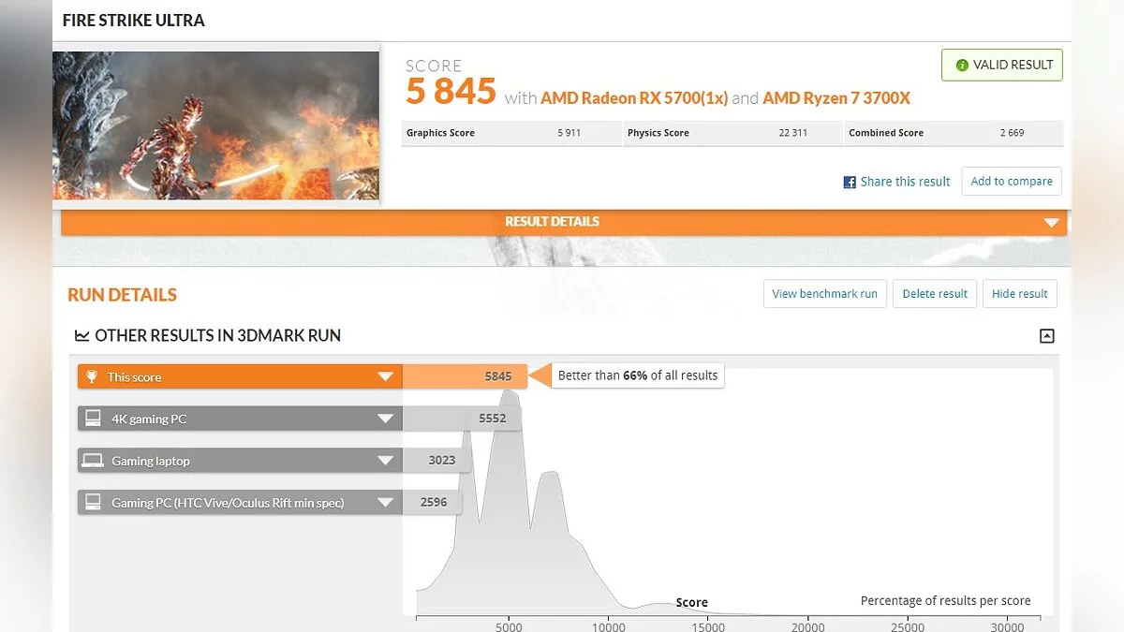Click the Fire Strike Ultra thumbnail image

[215, 125]
